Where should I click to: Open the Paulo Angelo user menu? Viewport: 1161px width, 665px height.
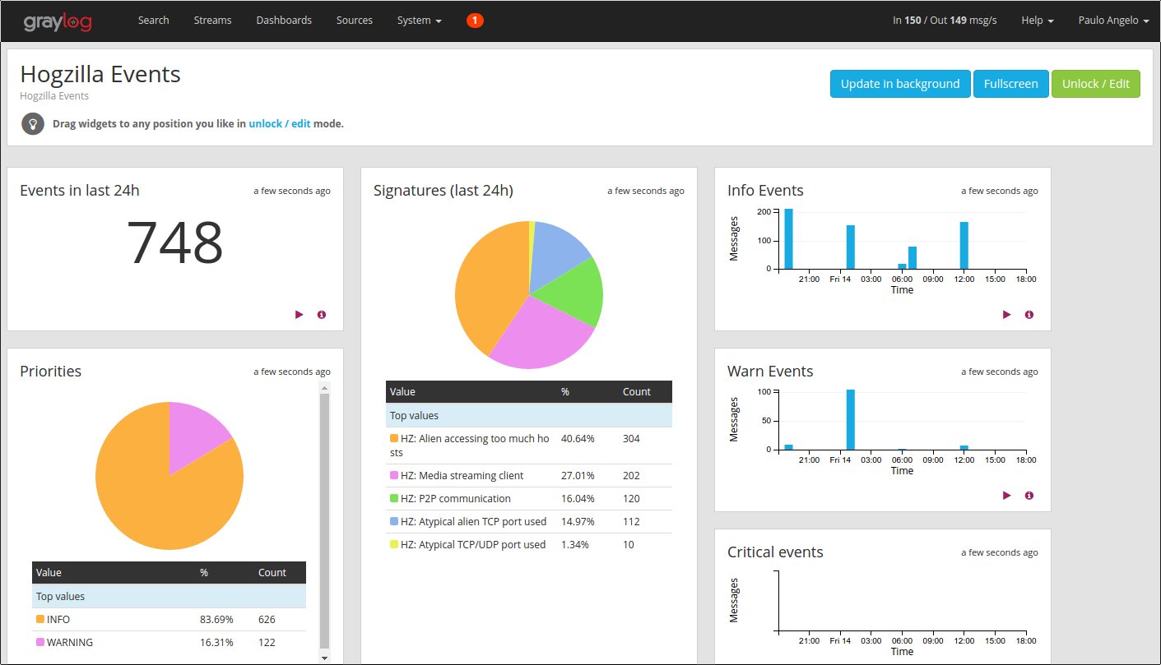pyautogui.click(x=1113, y=20)
